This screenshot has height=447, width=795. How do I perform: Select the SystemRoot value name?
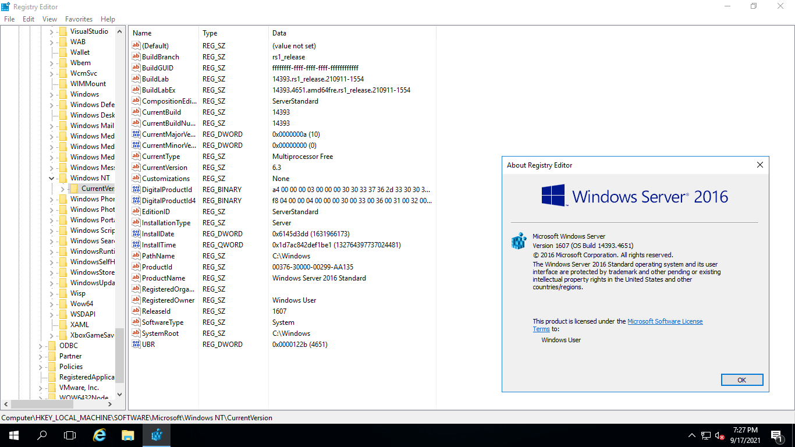(x=160, y=334)
